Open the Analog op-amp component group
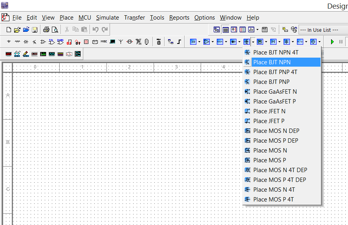The width and height of the screenshot is (348, 225). tap(43, 42)
